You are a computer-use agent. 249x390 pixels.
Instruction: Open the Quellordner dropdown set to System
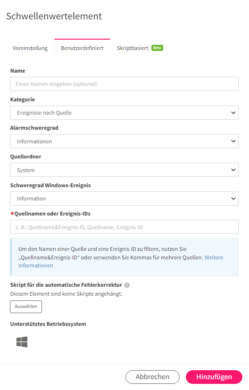point(124,170)
